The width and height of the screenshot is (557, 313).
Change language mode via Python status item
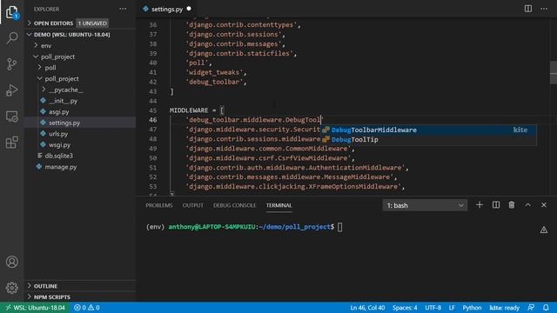472,308
